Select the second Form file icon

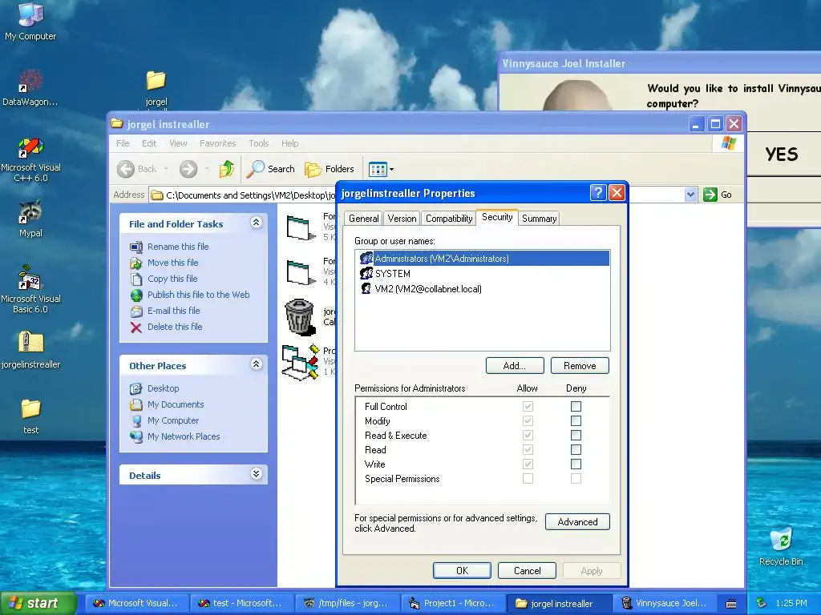pyautogui.click(x=301, y=272)
